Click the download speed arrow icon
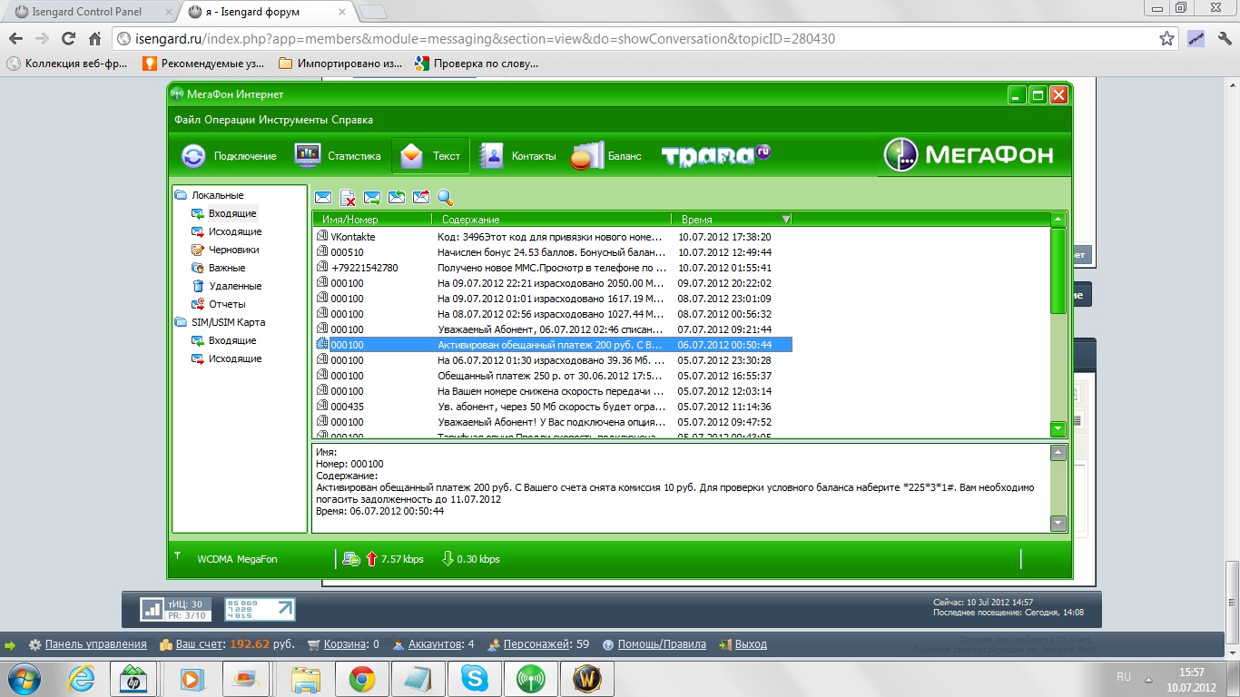This screenshot has width=1240, height=697. coord(447,559)
